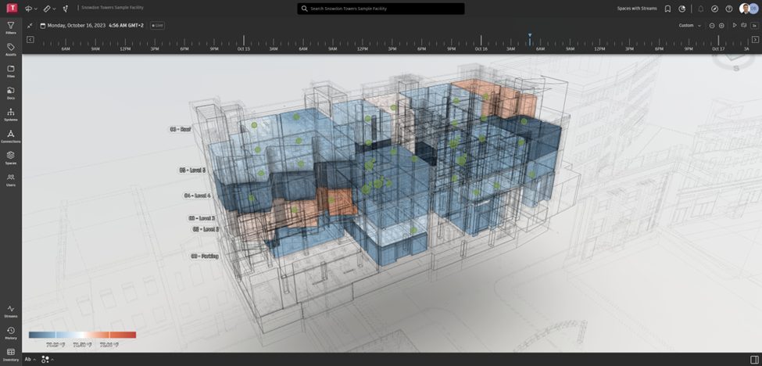762x366 pixels.
Task: Open the Users panel
Action: click(x=11, y=180)
